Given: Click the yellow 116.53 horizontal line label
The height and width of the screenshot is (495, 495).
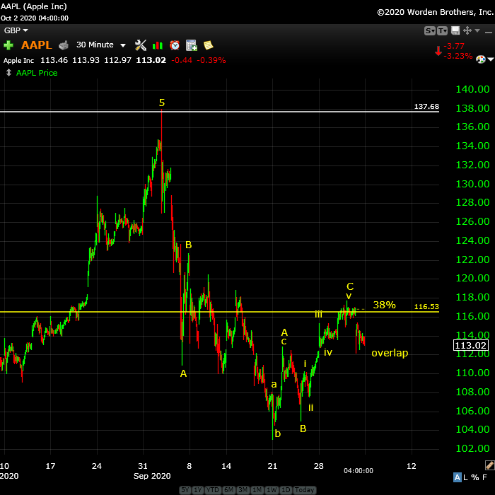Looking at the screenshot, I should click(x=426, y=306).
